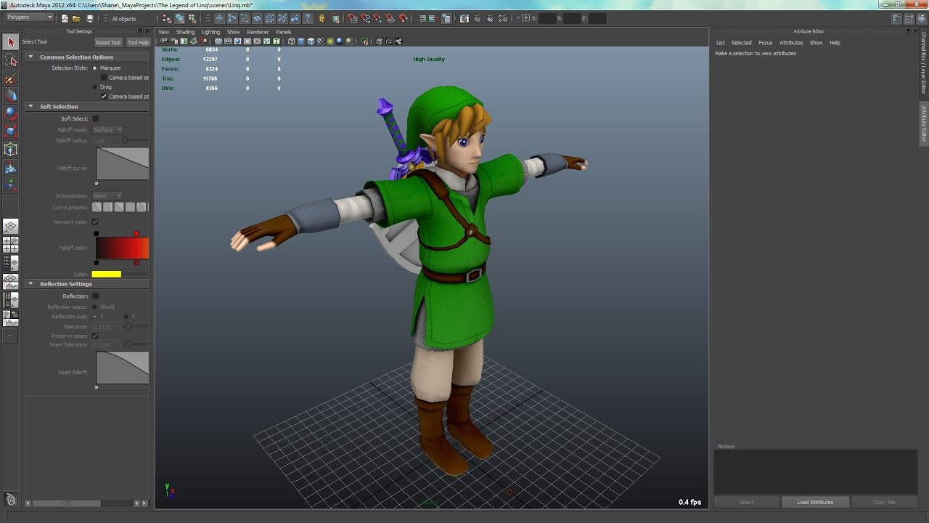The height and width of the screenshot is (523, 929).
Task: Select Drag selection style
Action: [95, 87]
